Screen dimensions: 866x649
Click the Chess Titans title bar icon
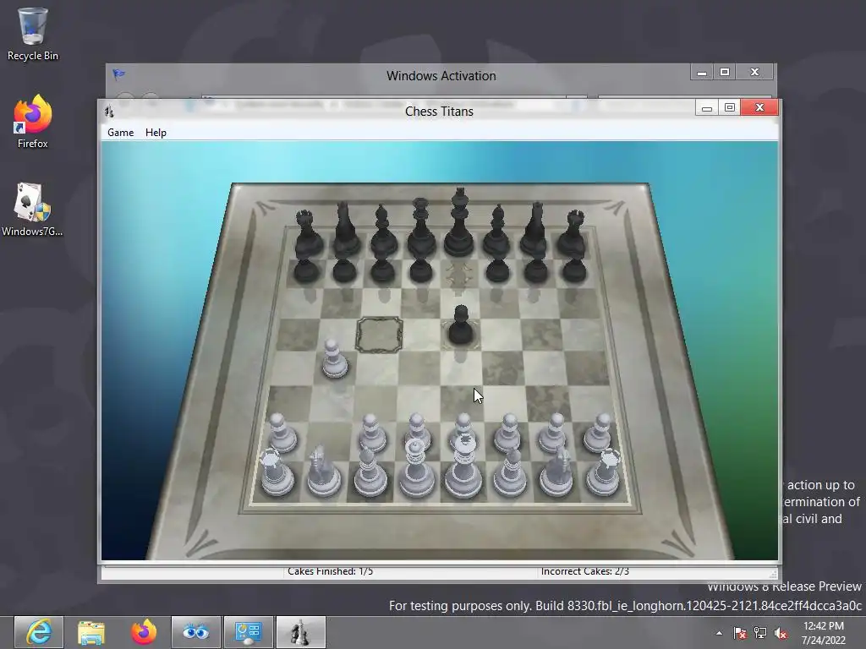point(109,111)
